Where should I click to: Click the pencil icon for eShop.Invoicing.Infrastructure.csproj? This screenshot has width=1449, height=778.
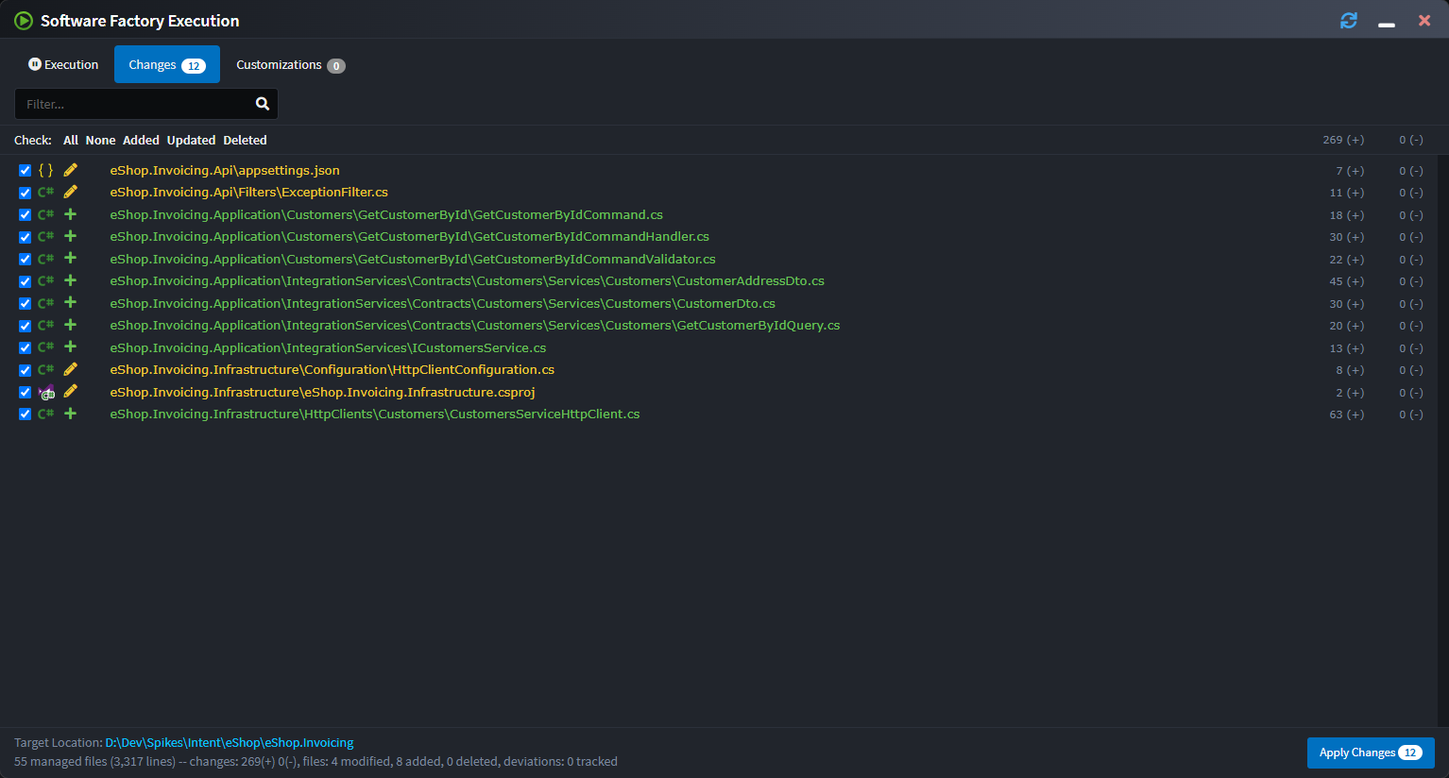coord(70,392)
